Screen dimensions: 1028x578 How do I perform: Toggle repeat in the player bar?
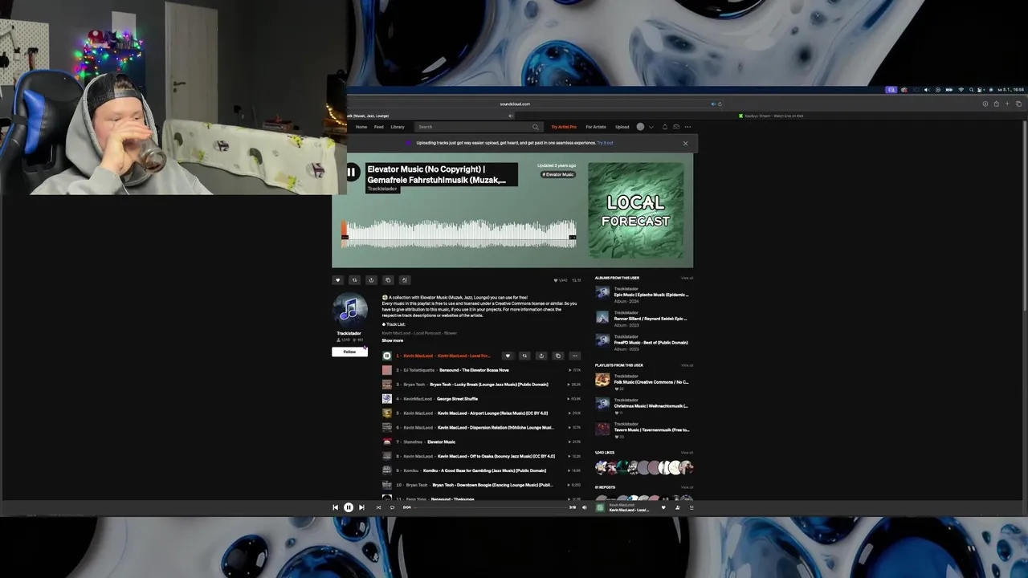(x=392, y=507)
